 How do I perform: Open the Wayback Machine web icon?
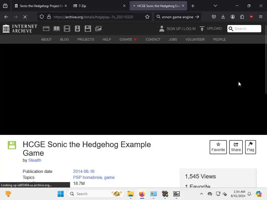pos(46,29)
